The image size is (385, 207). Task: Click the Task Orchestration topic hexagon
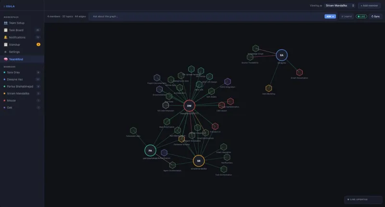tap(224, 169)
